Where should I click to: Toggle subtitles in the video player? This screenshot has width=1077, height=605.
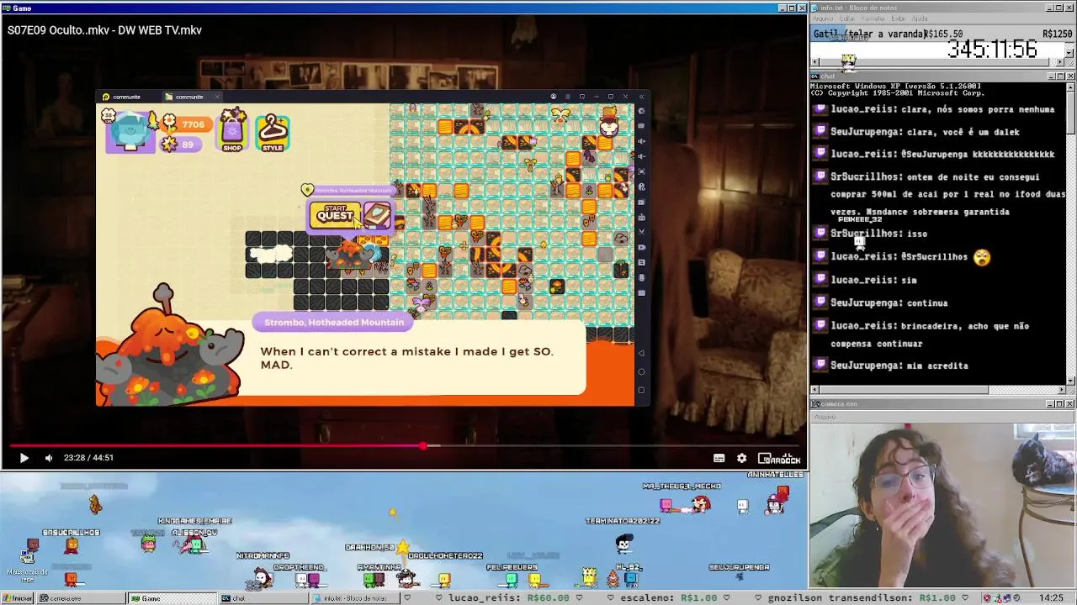tap(719, 458)
